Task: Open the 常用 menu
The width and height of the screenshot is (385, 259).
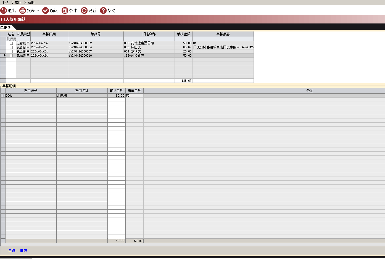Action: (16, 2)
